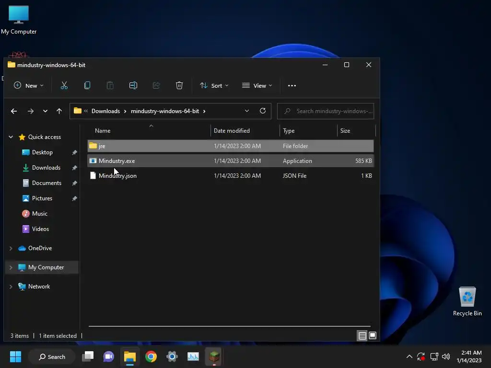Open Settings gear on taskbar
Viewport: 491px width, 368px height.
point(172,356)
